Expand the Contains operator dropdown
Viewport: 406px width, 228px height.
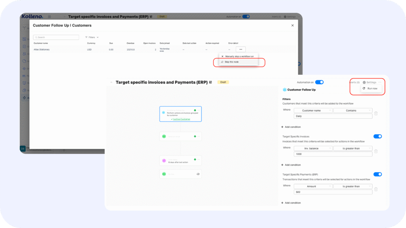tap(352, 110)
